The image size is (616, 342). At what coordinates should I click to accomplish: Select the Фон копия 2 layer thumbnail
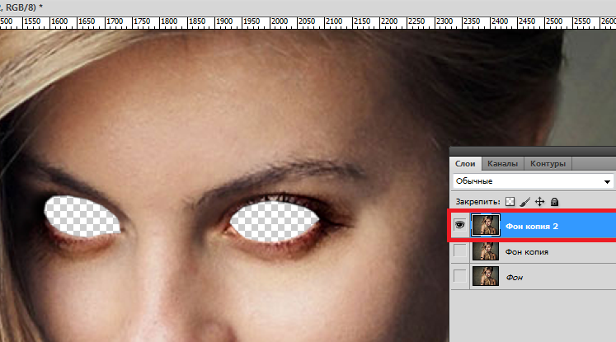coord(486,225)
